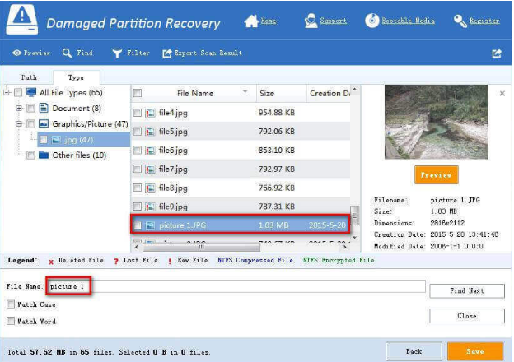Open the Filter funnel tool
514x362 pixels.
click(x=117, y=53)
